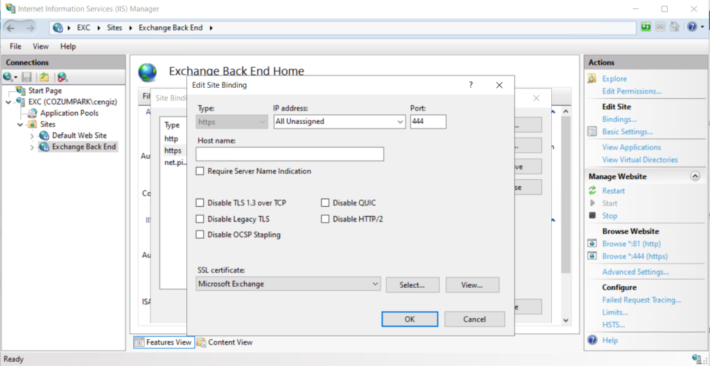This screenshot has height=366, width=710.
Task: Select Start Page in Connections tree
Action: coord(45,91)
